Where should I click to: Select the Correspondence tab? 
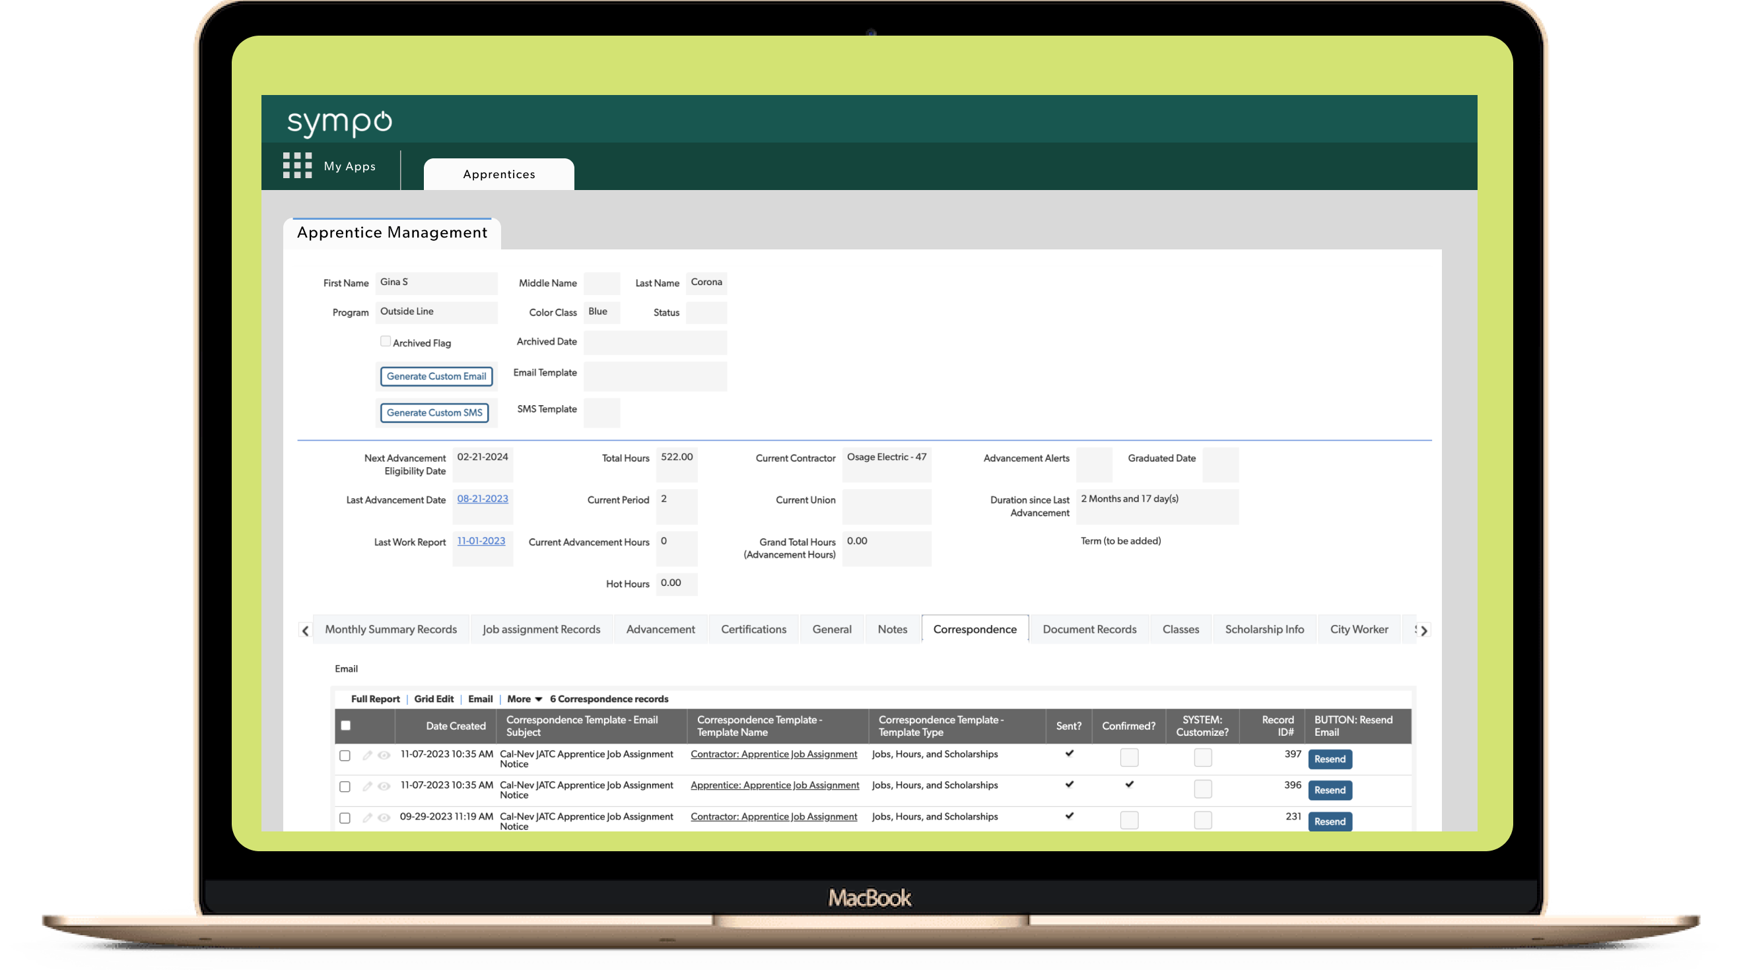point(974,629)
